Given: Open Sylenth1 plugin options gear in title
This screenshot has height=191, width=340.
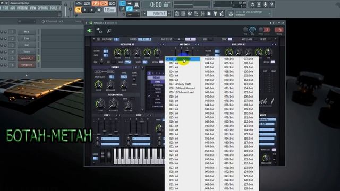Looking at the screenshot, I should click(91, 23).
